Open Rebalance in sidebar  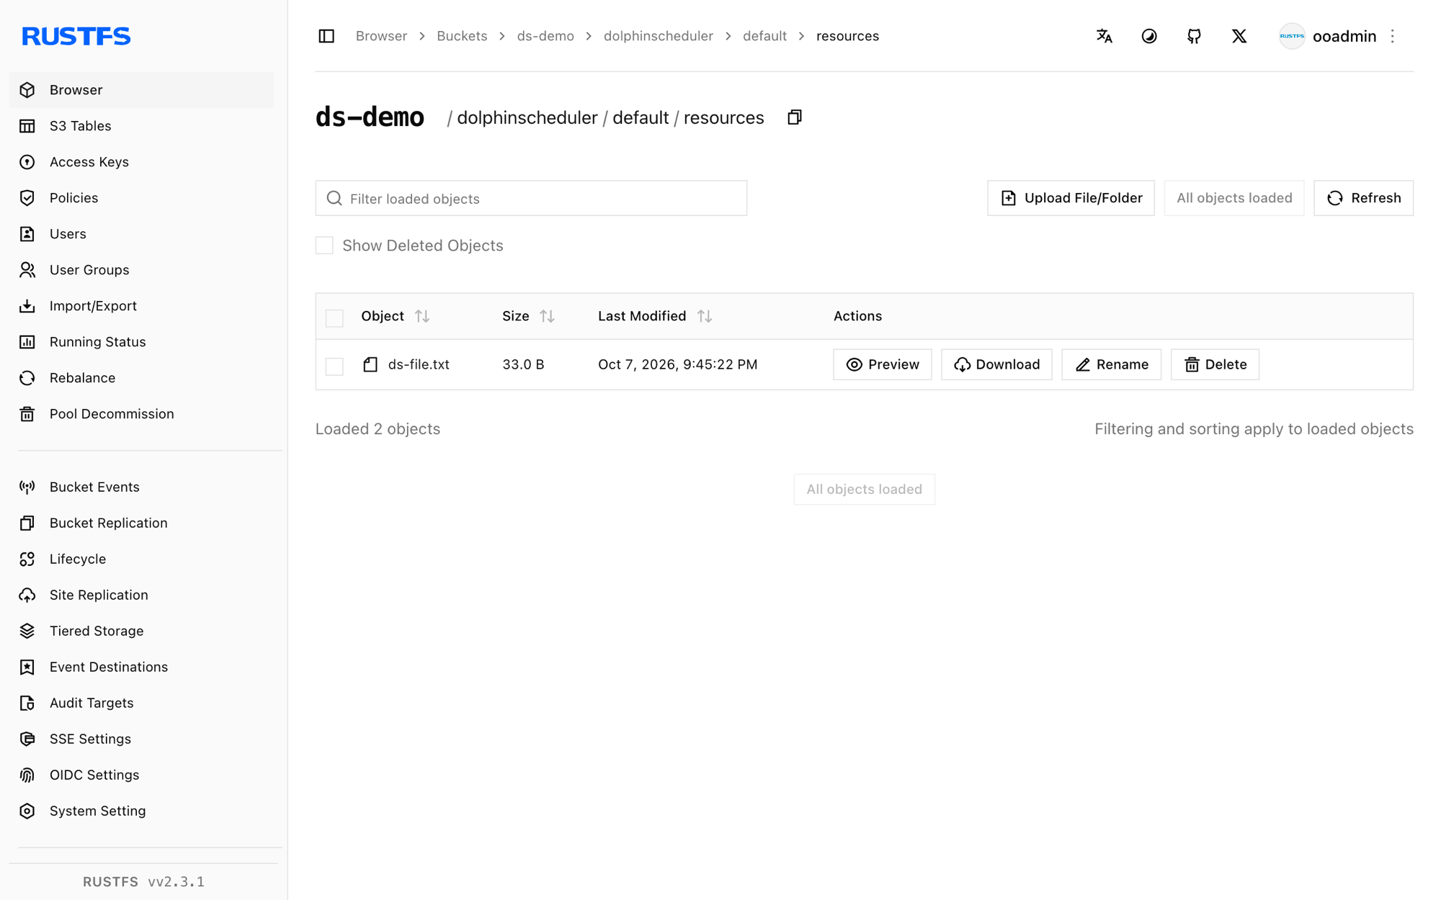(x=141, y=378)
